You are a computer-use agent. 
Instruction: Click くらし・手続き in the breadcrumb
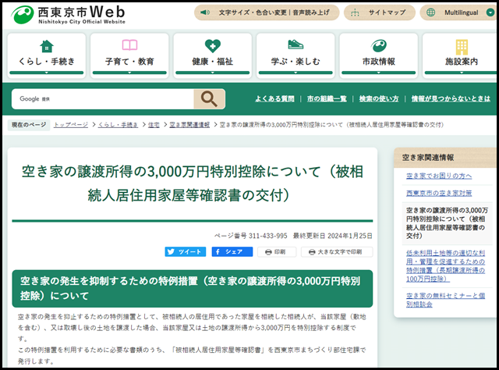point(118,125)
